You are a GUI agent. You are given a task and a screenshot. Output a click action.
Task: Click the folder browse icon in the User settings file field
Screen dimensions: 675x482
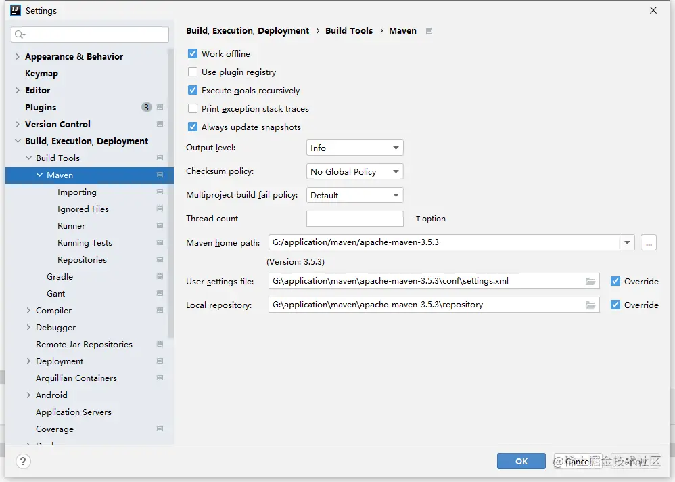(590, 281)
